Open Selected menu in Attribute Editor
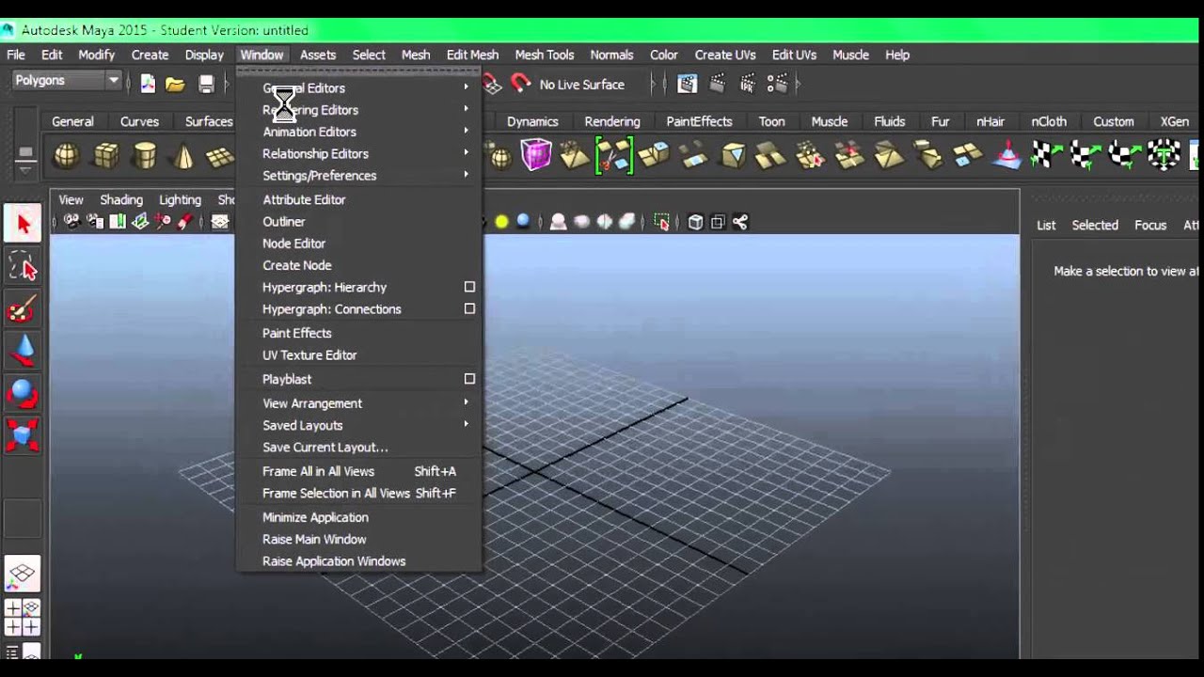The image size is (1204, 677). click(1095, 225)
